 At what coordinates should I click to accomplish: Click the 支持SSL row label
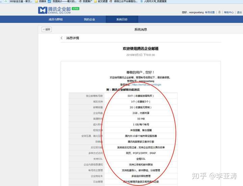pyautogui.click(x=98, y=159)
